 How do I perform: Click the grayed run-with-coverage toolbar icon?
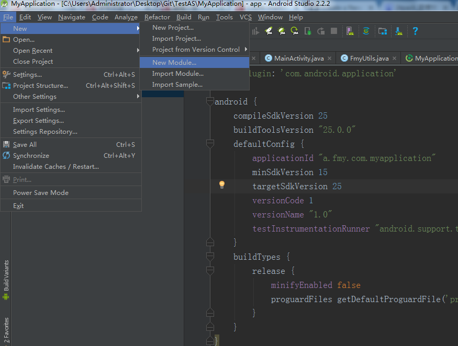[x=255, y=31]
